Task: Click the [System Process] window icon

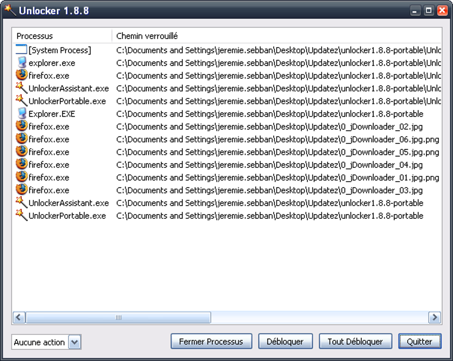Action: (x=21, y=49)
